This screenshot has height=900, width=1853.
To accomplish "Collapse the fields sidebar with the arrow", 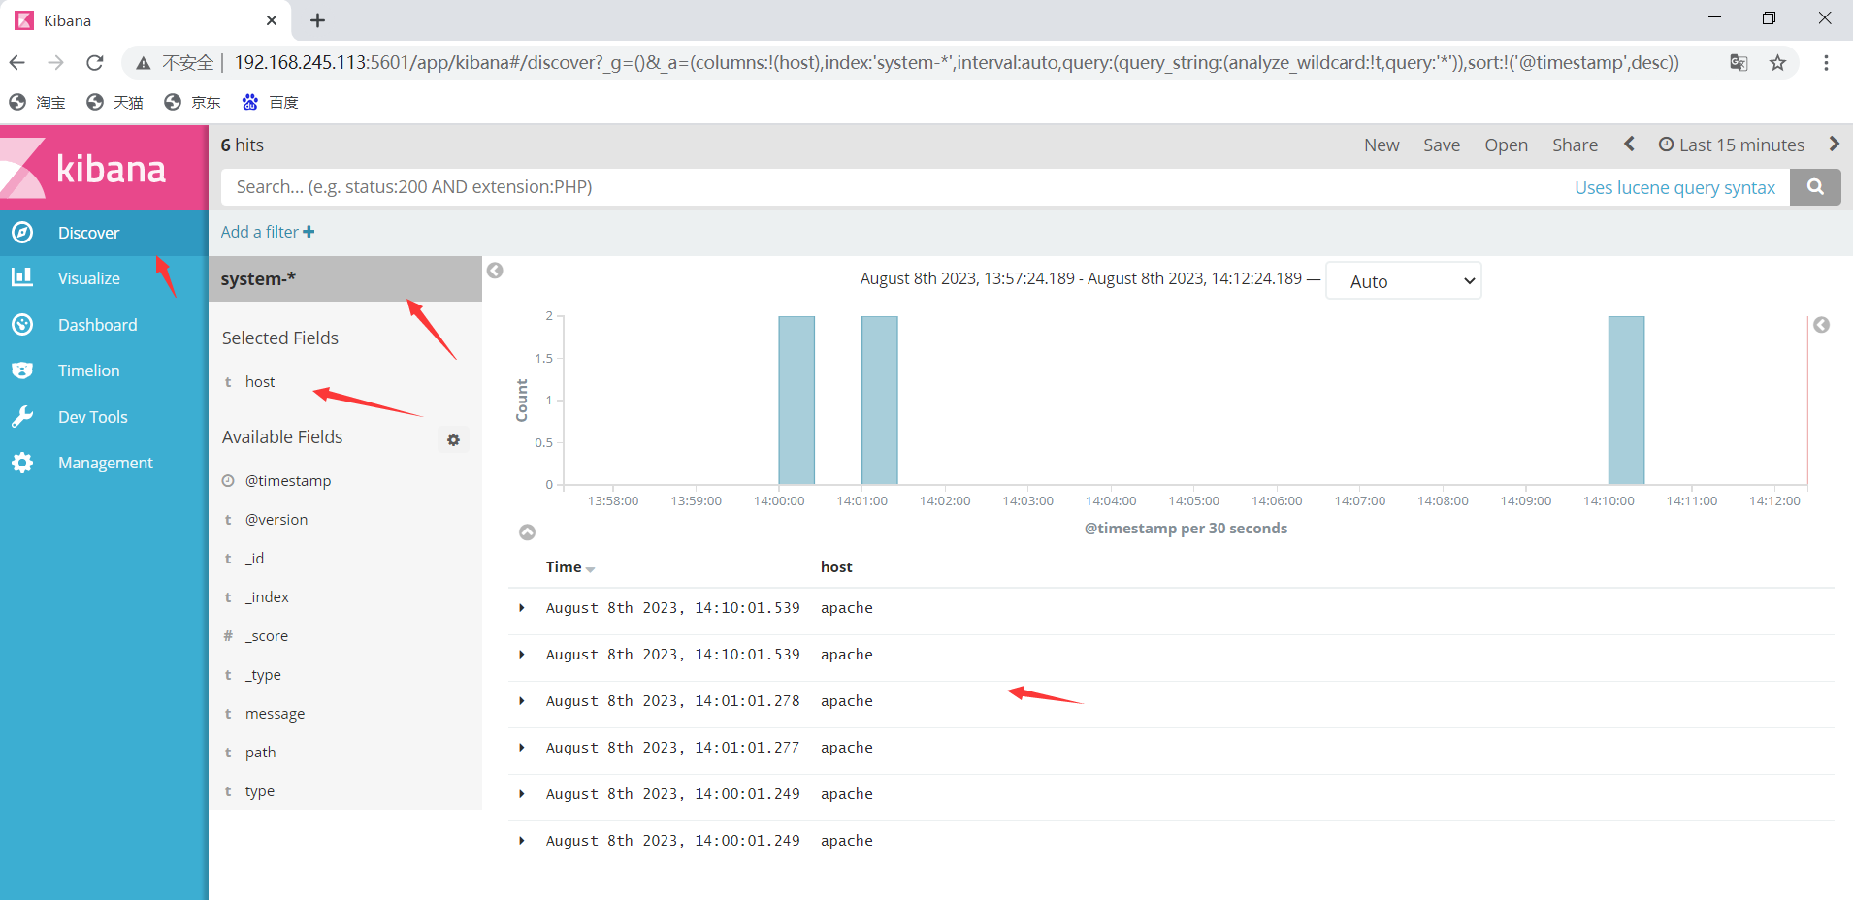I will point(495,271).
